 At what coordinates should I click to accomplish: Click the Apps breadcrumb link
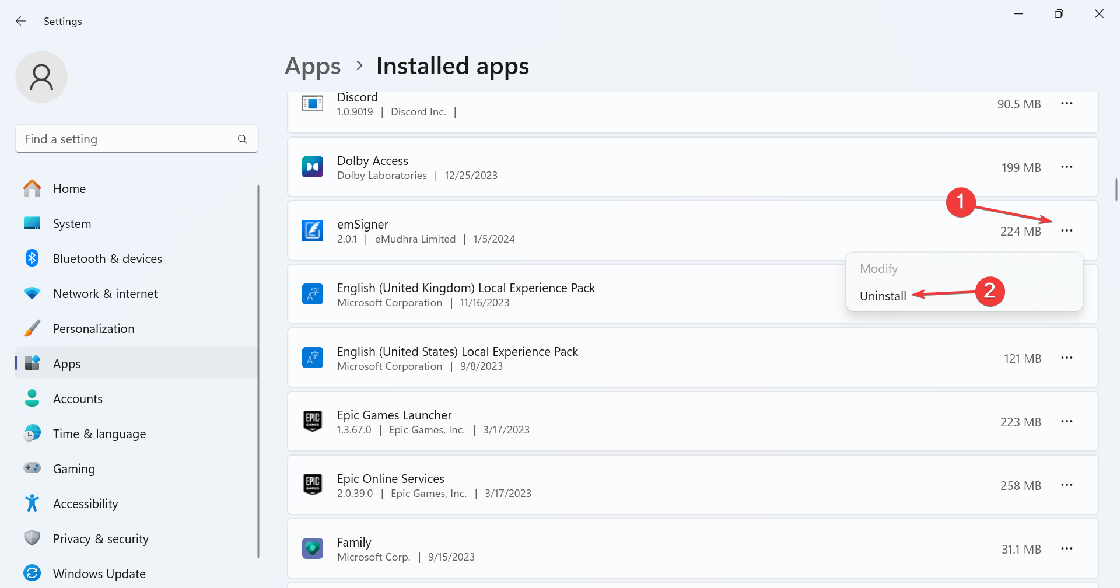313,66
